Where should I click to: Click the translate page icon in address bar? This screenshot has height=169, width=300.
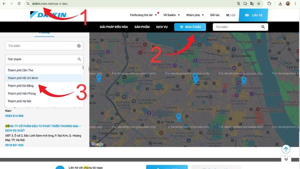coord(252,3)
